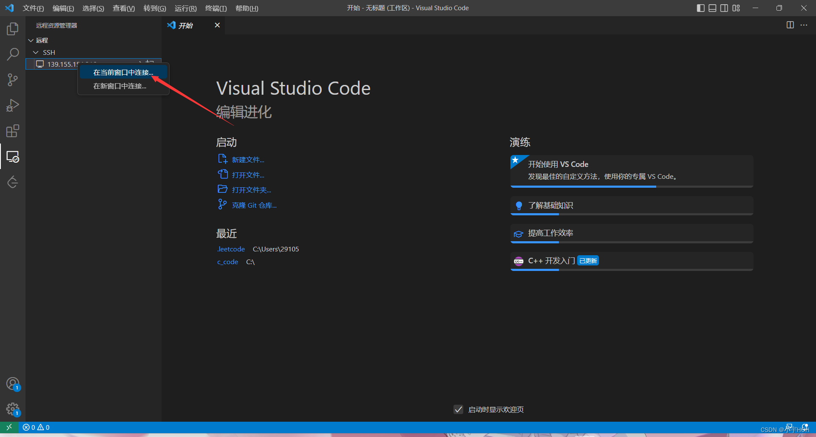Open the LeetCode activity bar icon

(13, 182)
